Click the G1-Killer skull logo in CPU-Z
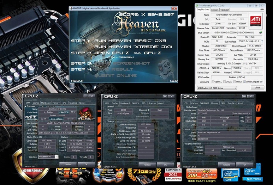Screen dimensions: 273x185 [x=86, y=114]
